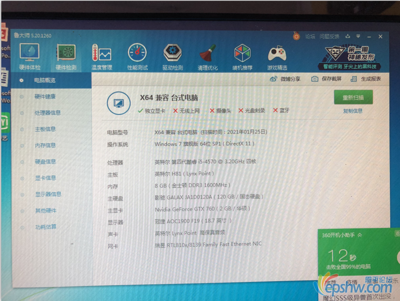The height and width of the screenshot is (301, 400).
Task: Open the 硬件体检 hardware checkup section
Action: (x=30, y=57)
